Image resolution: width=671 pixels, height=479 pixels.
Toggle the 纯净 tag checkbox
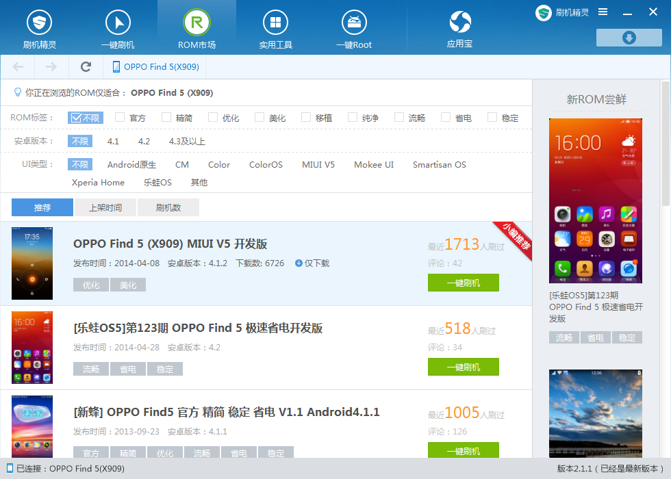click(x=353, y=117)
